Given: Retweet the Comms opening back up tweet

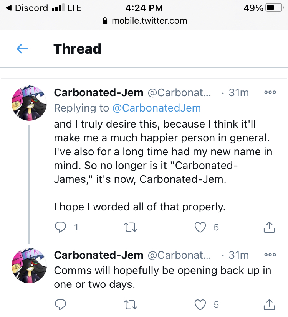Looking at the screenshot, I should [130, 304].
